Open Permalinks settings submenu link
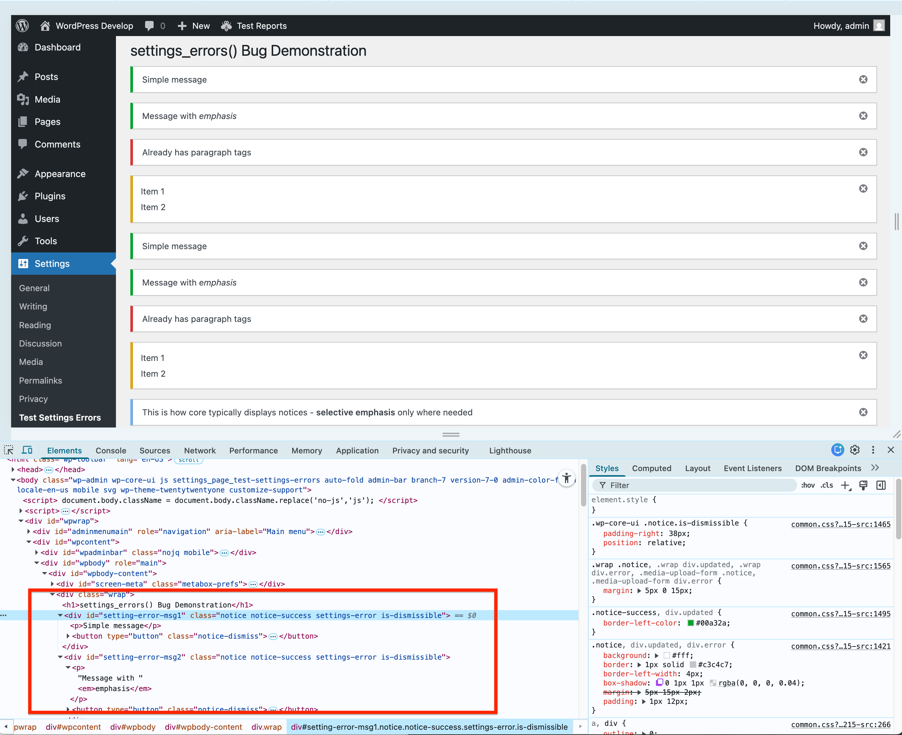 (41, 380)
